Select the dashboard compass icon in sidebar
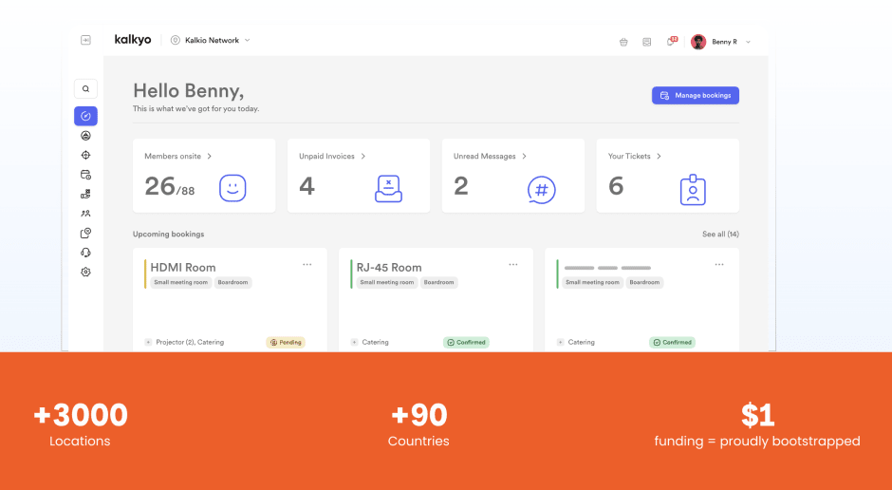The width and height of the screenshot is (892, 490). (85, 116)
